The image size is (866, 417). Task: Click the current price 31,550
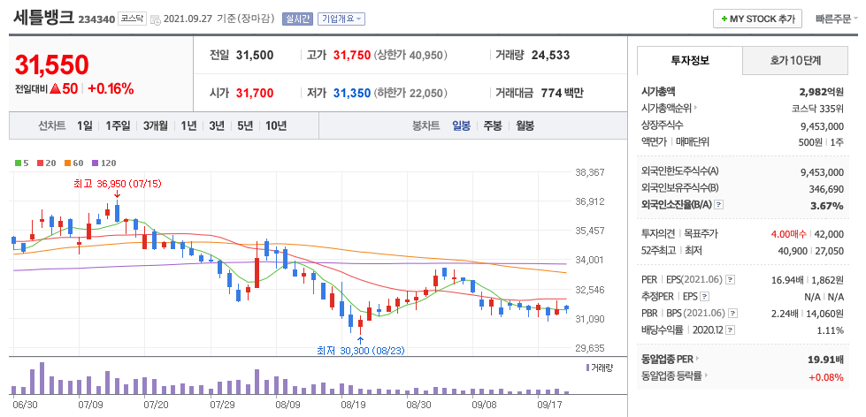[x=51, y=65]
